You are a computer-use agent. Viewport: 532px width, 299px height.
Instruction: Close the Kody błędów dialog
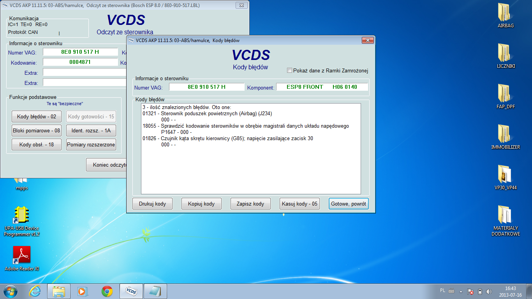pyautogui.click(x=367, y=40)
